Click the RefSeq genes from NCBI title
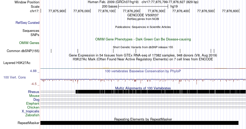 pyautogui.click(x=143, y=19)
